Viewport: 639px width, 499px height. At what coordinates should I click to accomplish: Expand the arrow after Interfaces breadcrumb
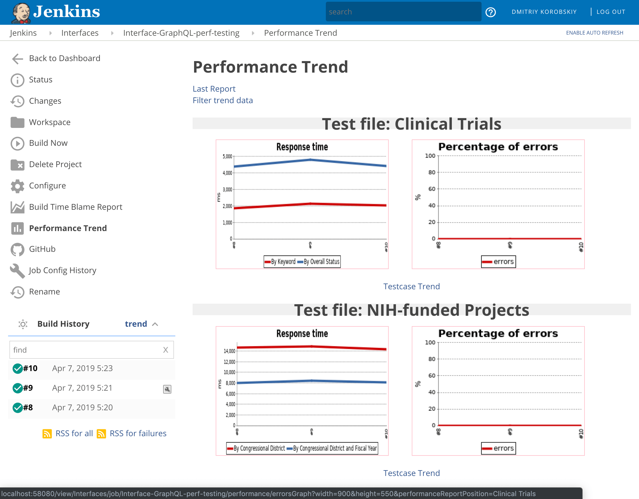(x=112, y=33)
